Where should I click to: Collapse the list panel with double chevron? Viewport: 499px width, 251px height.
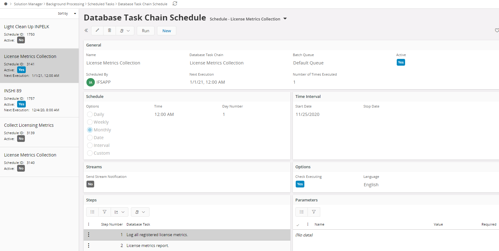86,30
